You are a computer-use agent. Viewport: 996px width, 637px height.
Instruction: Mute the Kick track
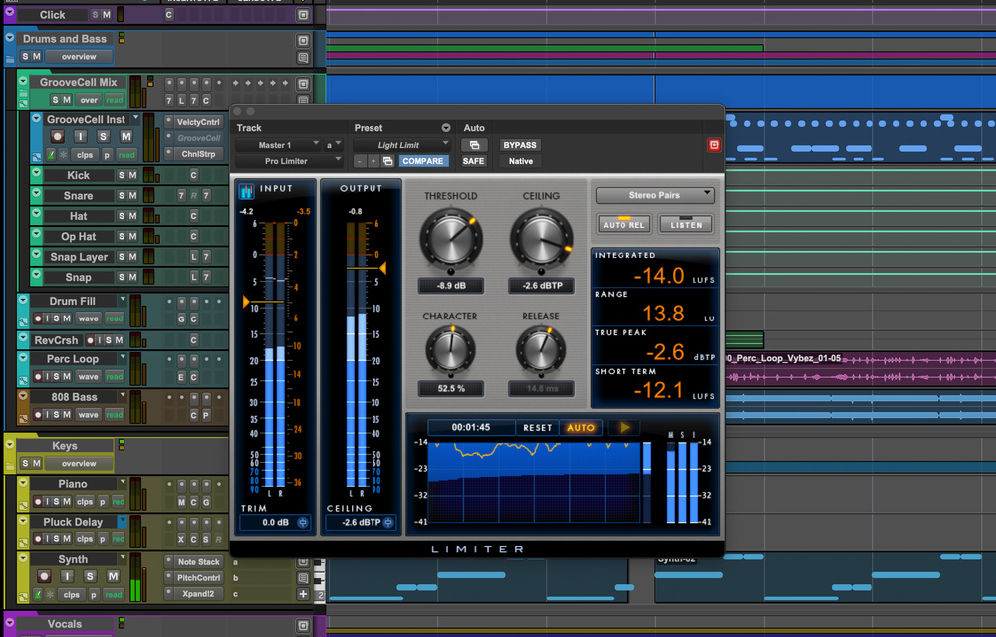point(132,175)
